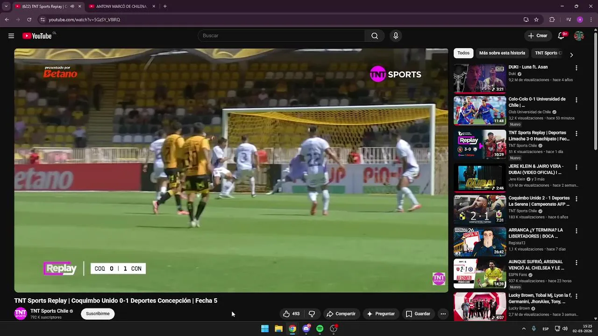Open the Chrome extensions puzzle icon
This screenshot has width=598, height=336.
coord(552,20)
